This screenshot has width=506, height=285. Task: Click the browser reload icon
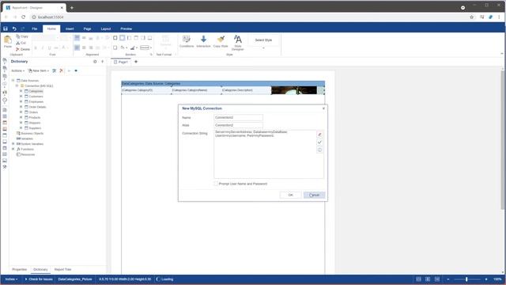(x=23, y=17)
